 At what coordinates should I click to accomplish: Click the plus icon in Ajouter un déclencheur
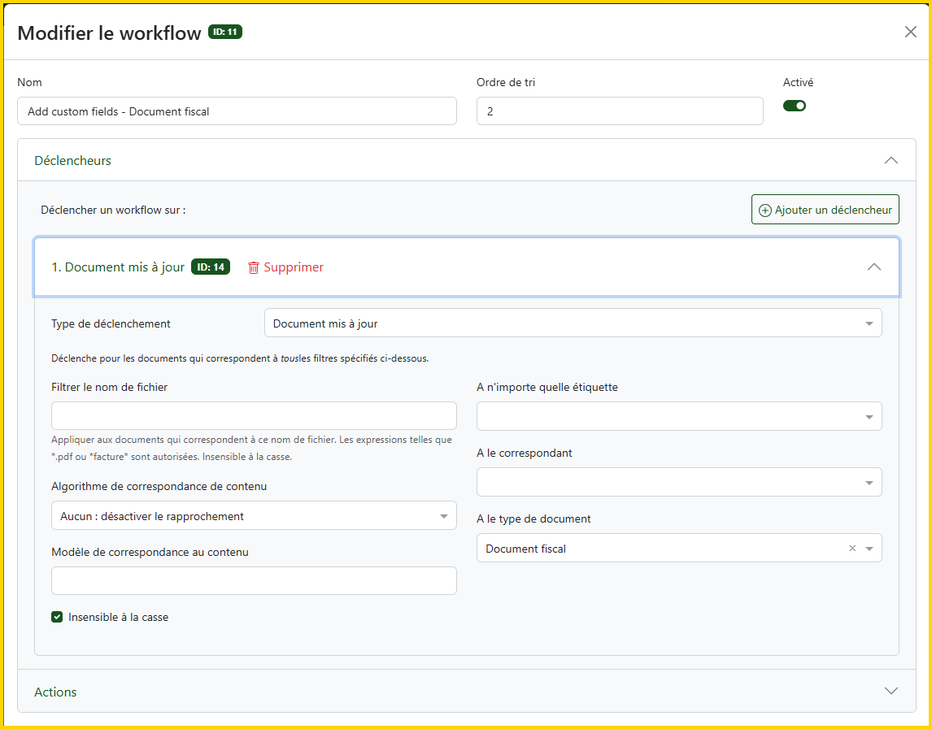764,210
